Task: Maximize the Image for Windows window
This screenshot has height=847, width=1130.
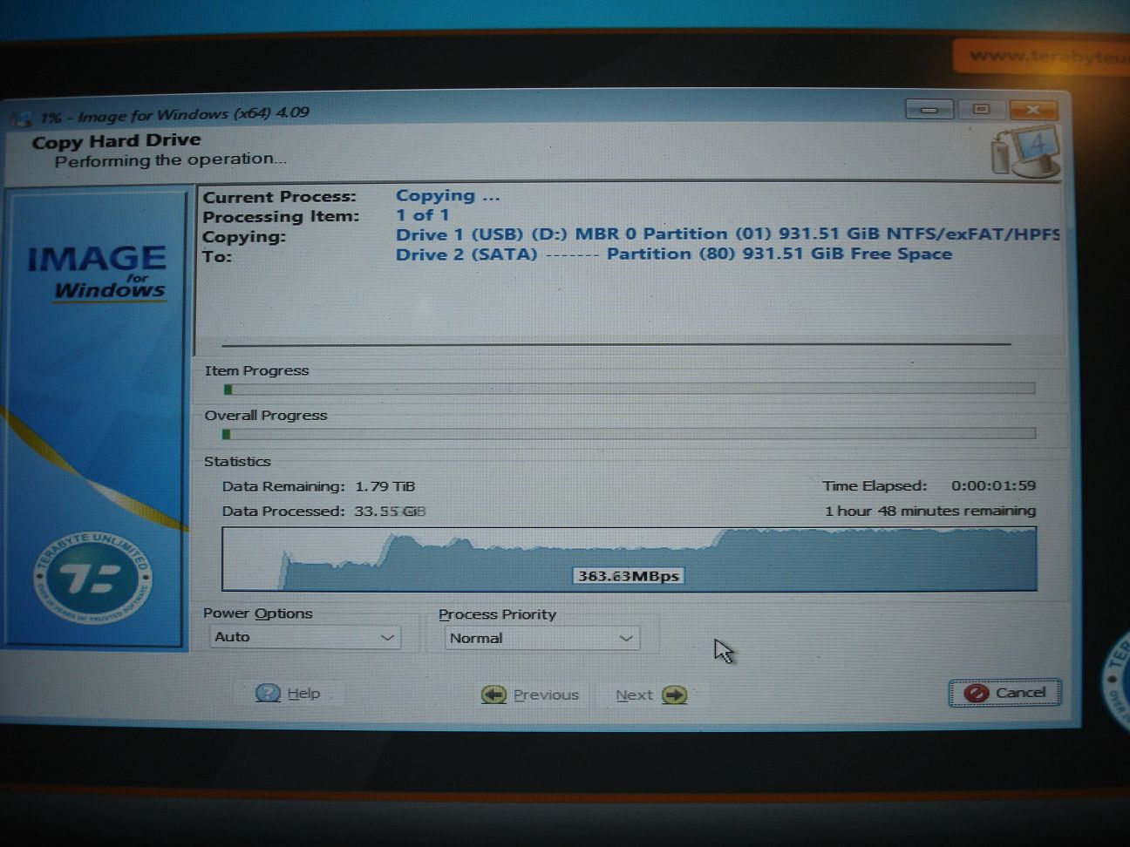Action: pos(981,110)
